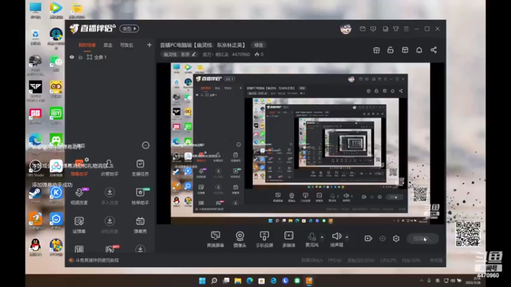Add a new scene with plus icon
The width and height of the screenshot is (511, 287).
coord(149,45)
